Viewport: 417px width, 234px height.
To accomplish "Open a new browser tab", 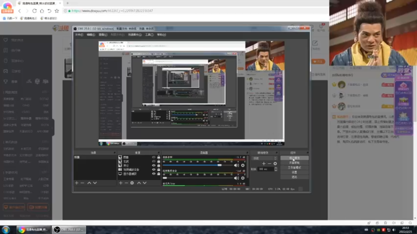I will coord(68,3).
